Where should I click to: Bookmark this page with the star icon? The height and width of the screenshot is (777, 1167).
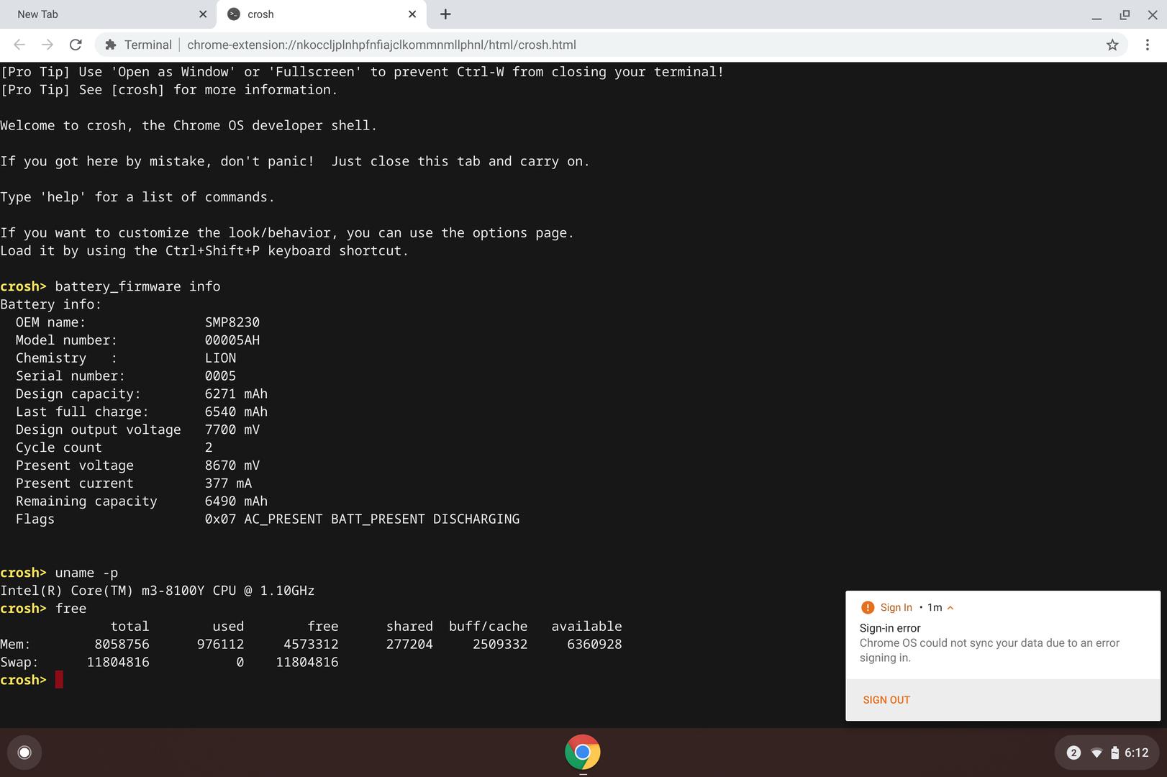point(1112,45)
